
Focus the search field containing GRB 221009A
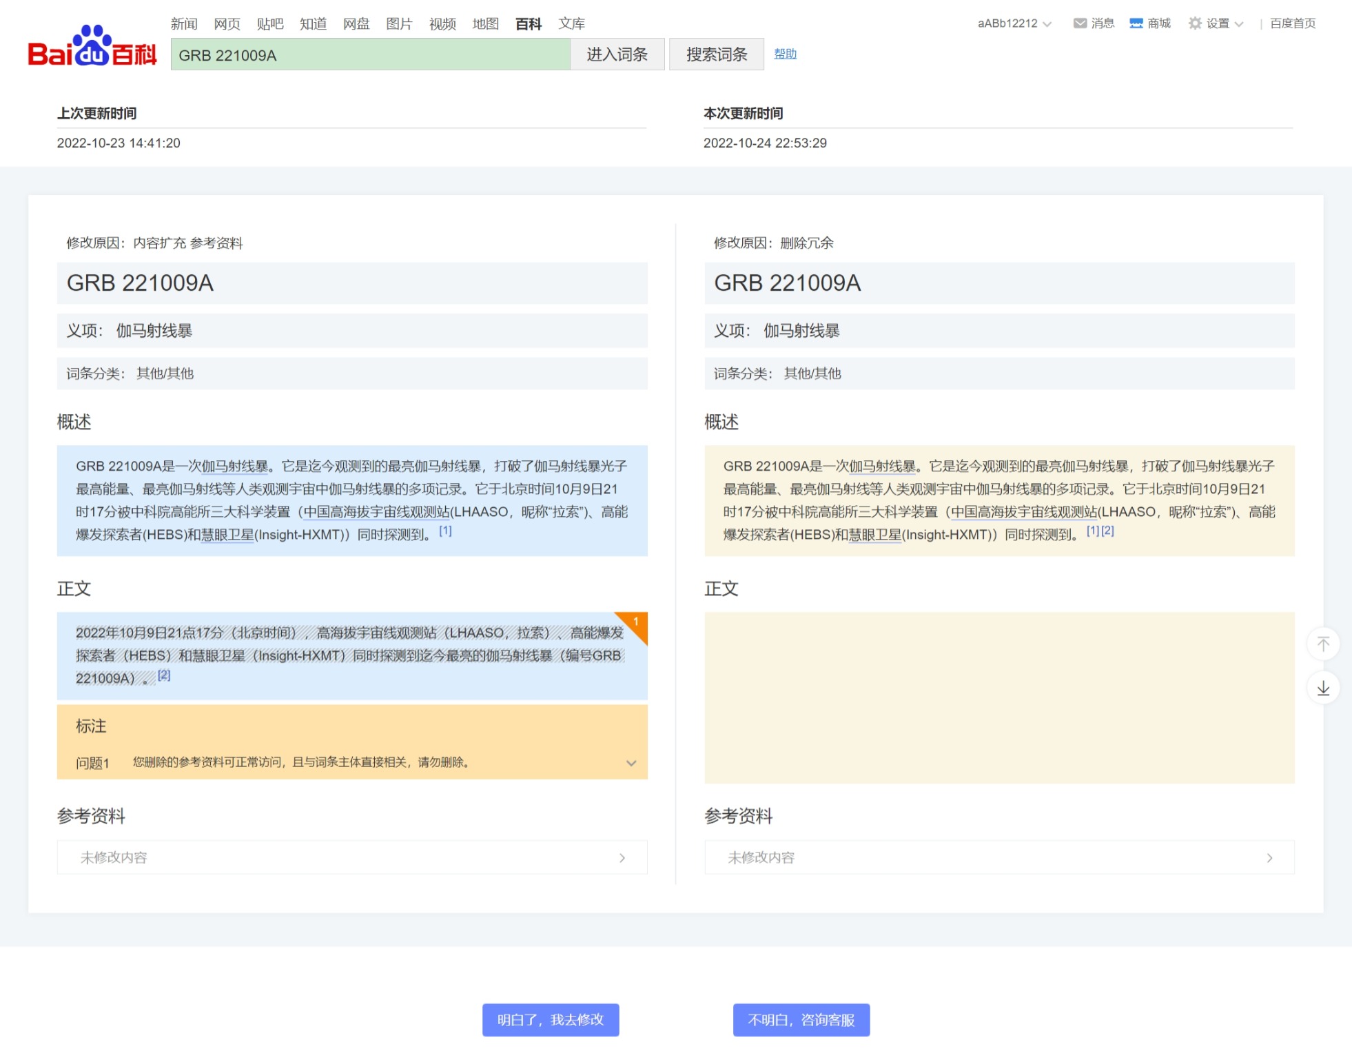coord(371,54)
